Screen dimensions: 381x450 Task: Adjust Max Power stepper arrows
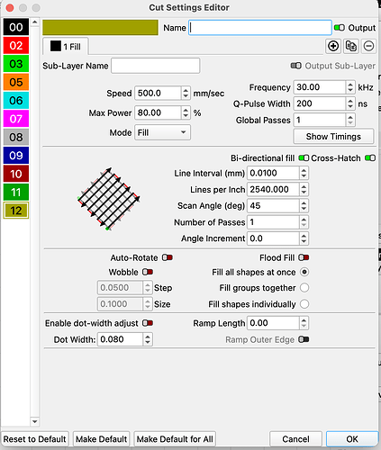[186, 112]
